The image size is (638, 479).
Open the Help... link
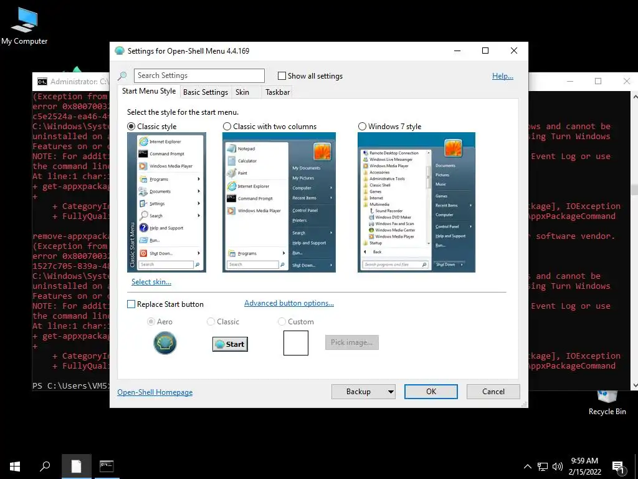(x=503, y=75)
